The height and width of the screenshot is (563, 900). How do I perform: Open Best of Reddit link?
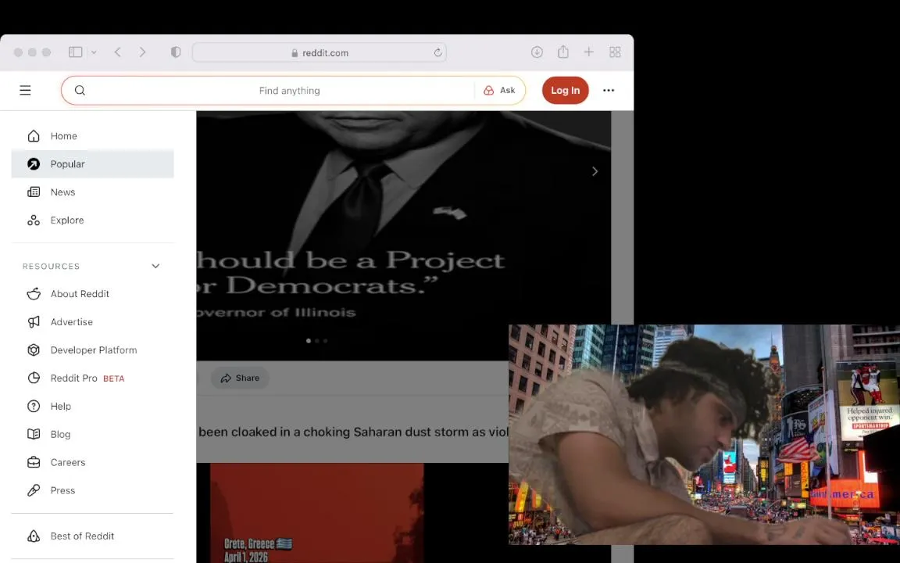[x=92, y=536]
